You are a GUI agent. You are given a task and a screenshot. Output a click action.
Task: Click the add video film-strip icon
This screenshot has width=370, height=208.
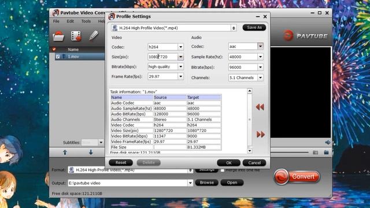(x=76, y=36)
